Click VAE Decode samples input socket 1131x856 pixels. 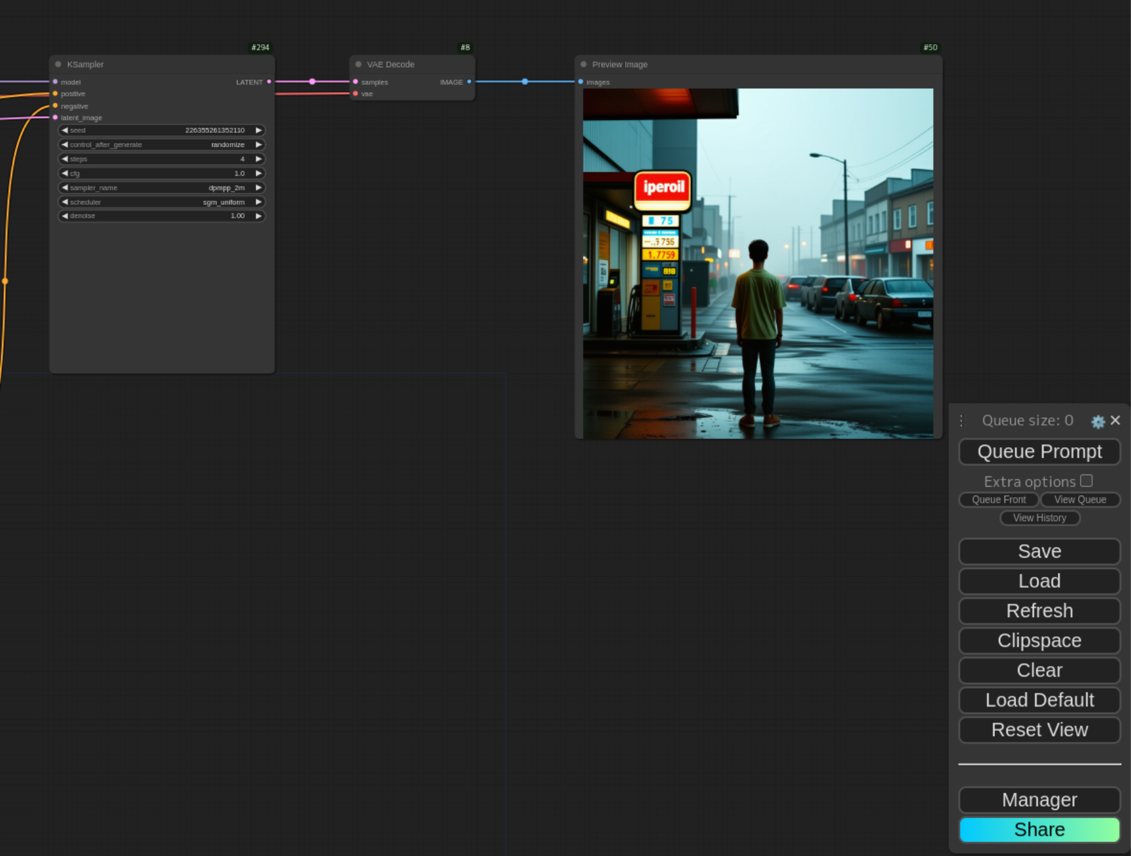[356, 82]
